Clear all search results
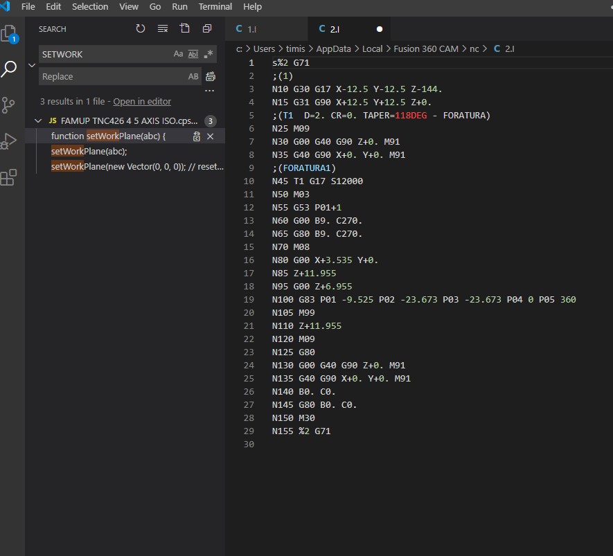 click(x=163, y=28)
